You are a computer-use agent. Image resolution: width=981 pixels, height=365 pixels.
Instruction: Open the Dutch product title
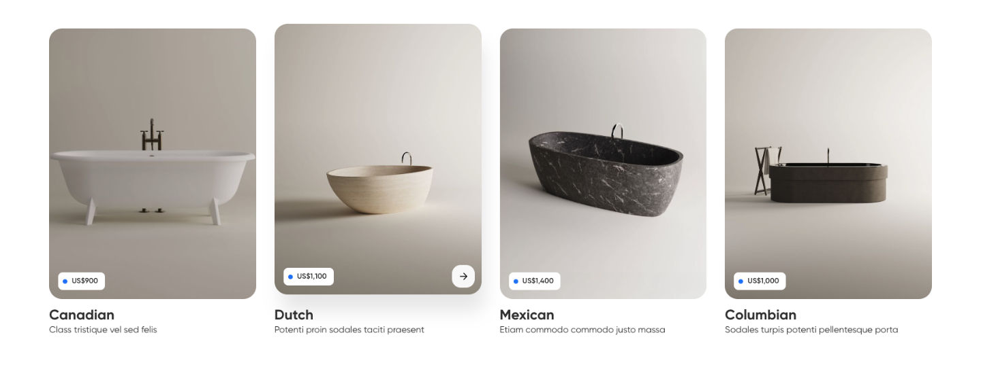tap(294, 315)
